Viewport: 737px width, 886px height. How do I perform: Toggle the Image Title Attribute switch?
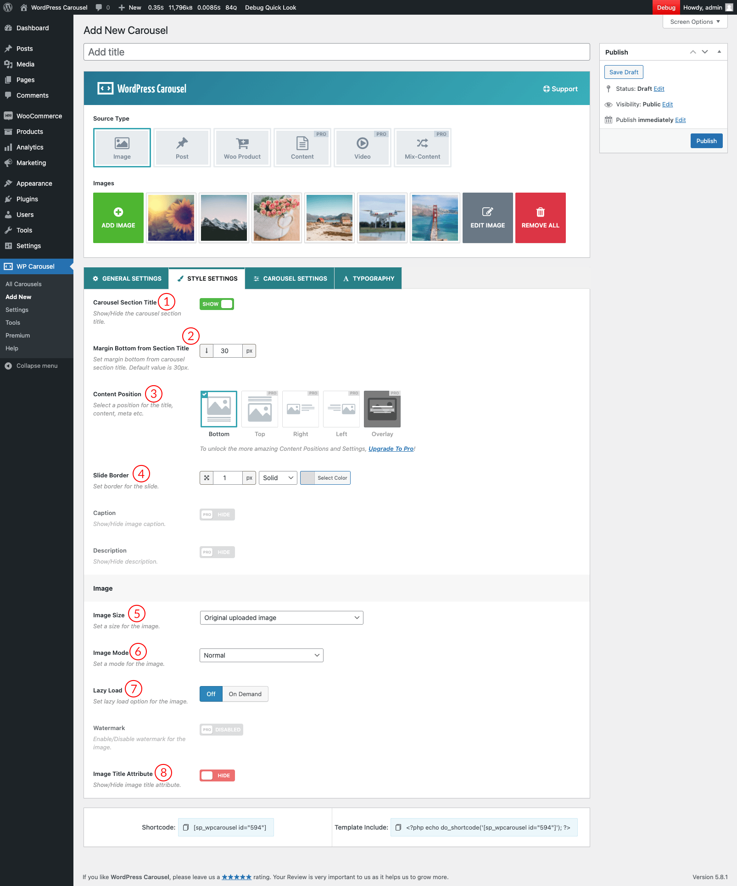click(217, 775)
